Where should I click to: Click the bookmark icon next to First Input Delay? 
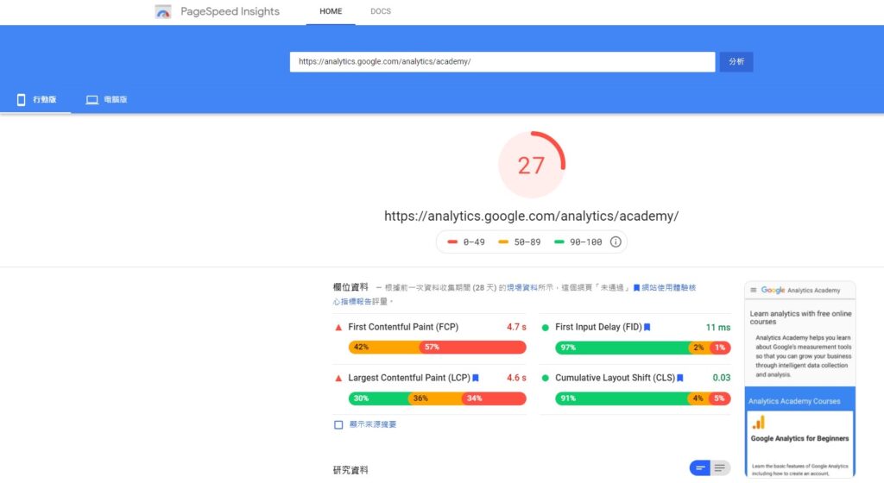(x=647, y=328)
